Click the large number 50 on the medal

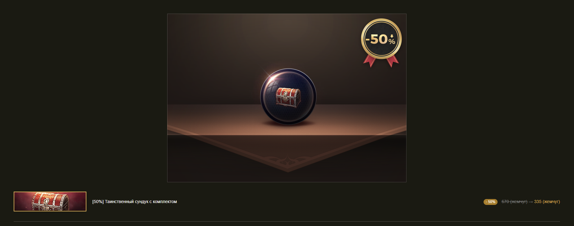pyautogui.click(x=379, y=39)
